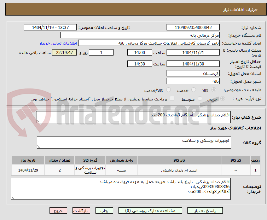
Task: Toggle the Islamic treasury payment checkbox
Action: click(172, 98)
